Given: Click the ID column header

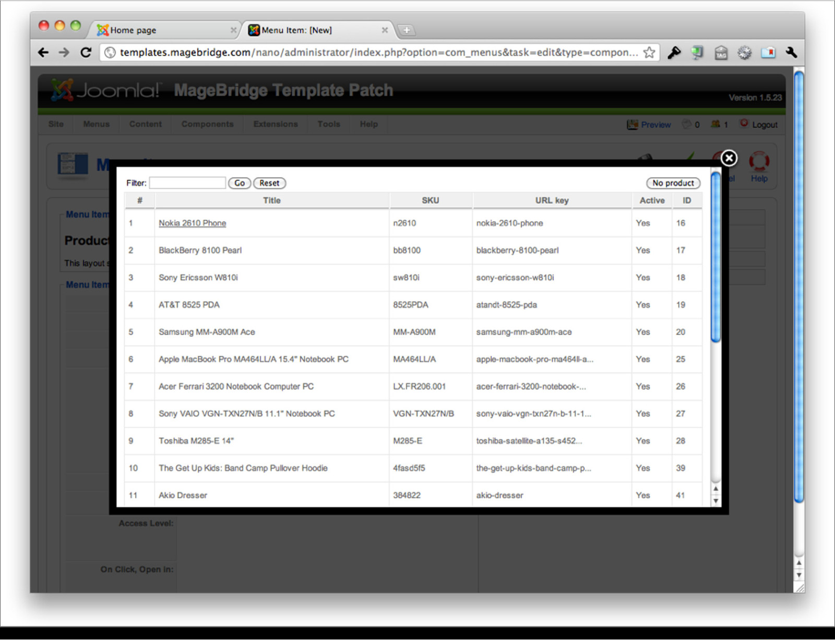Looking at the screenshot, I should point(687,200).
